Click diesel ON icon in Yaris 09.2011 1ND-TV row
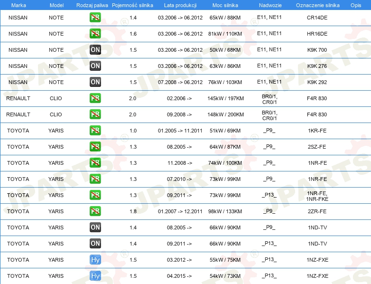Viewport: 371px width, 284px height. click(95, 243)
